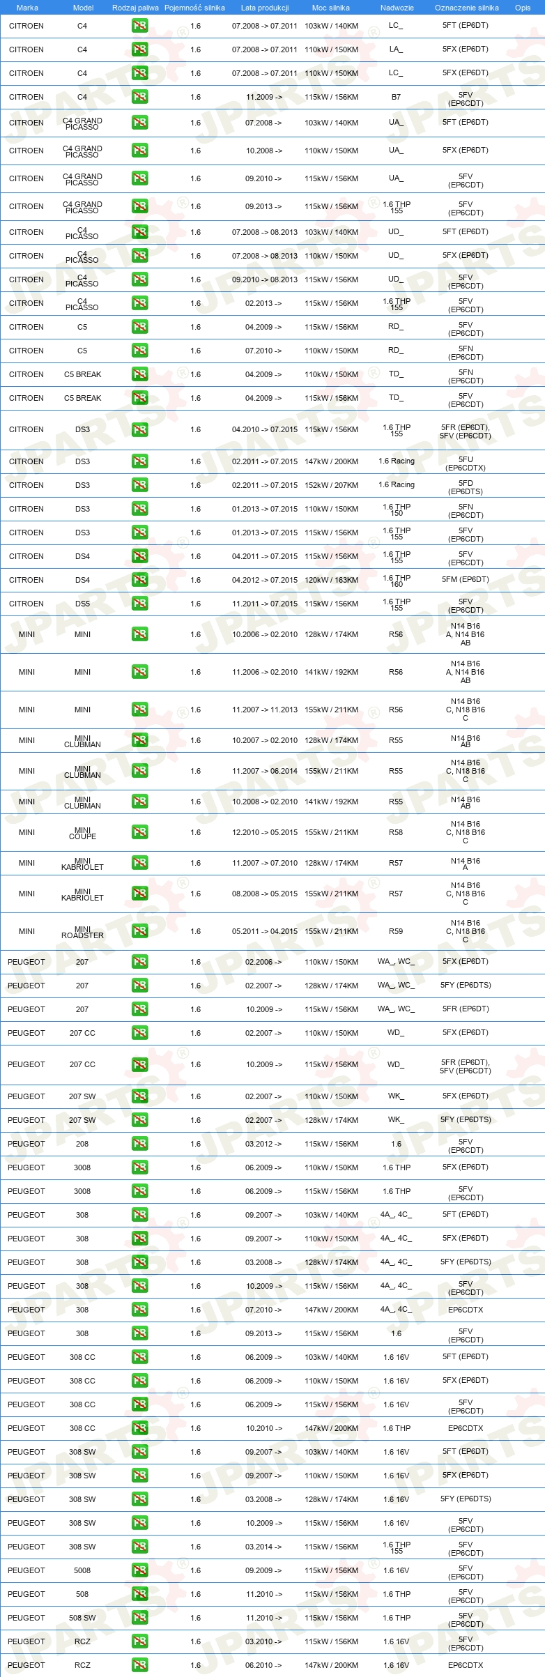Image resolution: width=545 pixels, height=1677 pixels.
Task: Select model cell '508 SW'
Action: click(82, 1618)
